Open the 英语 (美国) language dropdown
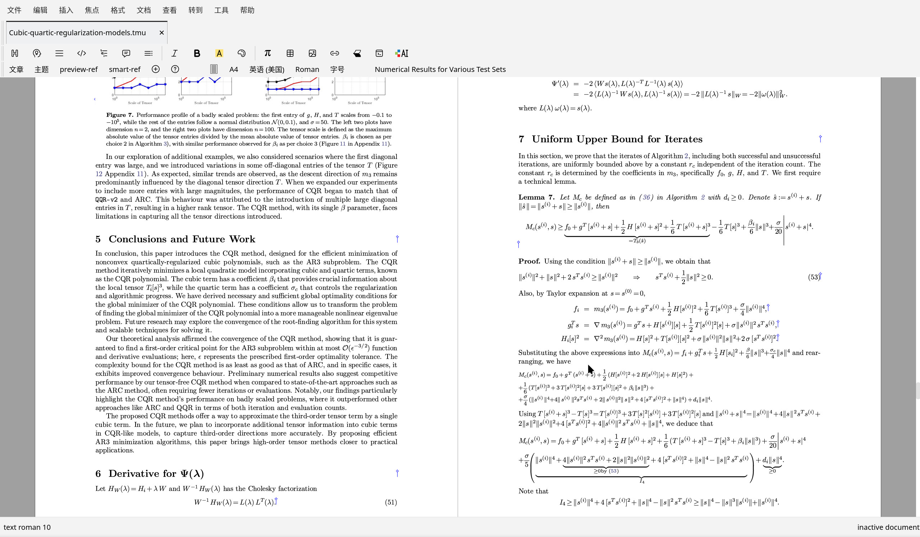This screenshot has height=537, width=920. pyautogui.click(x=266, y=69)
